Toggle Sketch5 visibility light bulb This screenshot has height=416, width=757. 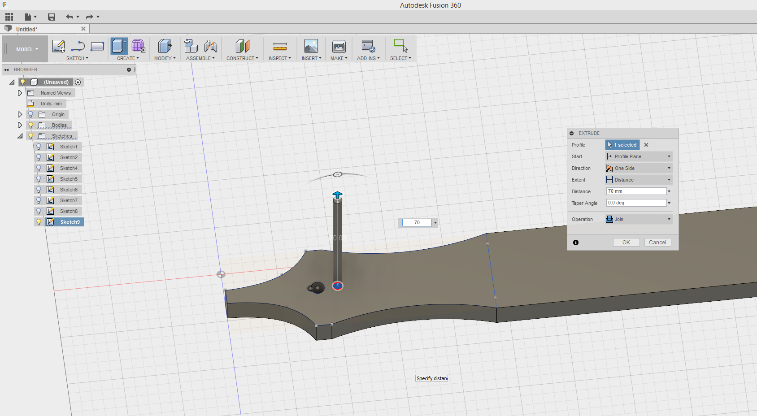[39, 179]
